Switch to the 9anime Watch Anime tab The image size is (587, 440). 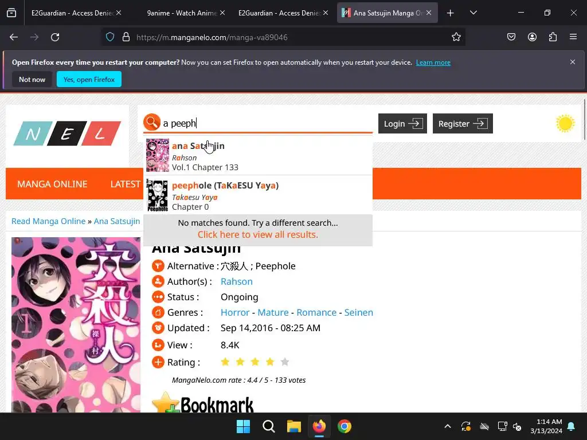click(182, 13)
